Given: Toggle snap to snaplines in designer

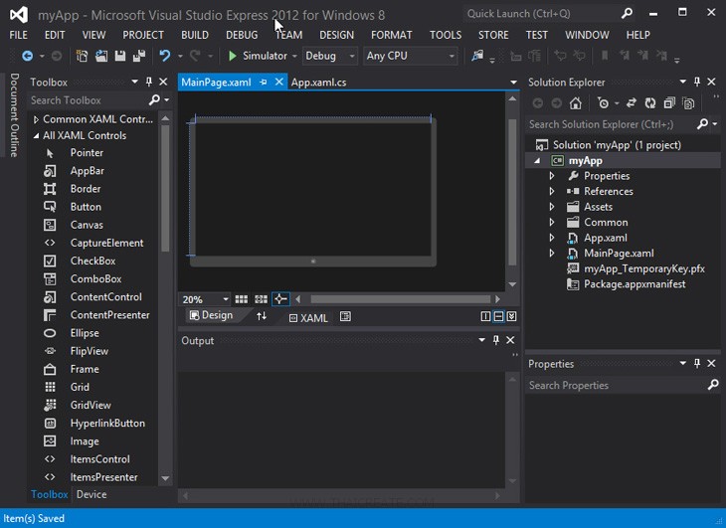Looking at the screenshot, I should click(x=280, y=299).
